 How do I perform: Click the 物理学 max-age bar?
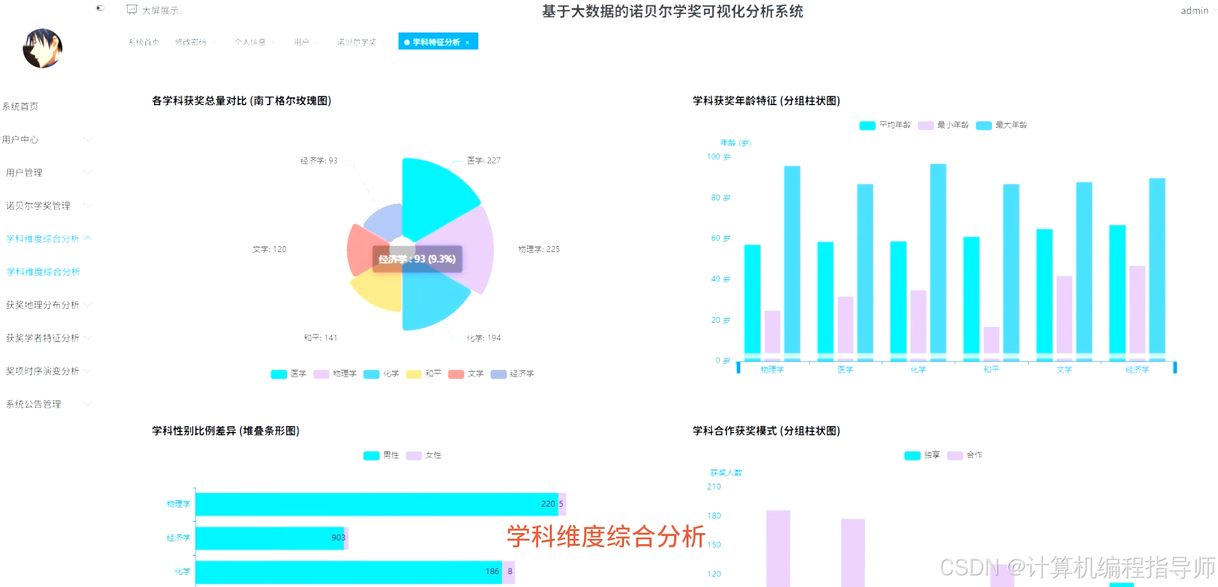point(792,263)
